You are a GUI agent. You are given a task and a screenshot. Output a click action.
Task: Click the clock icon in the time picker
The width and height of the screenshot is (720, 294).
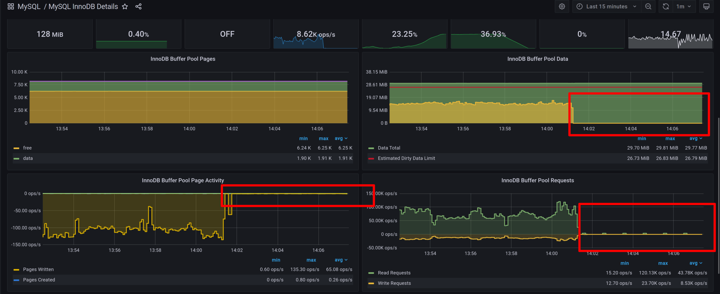[579, 6]
